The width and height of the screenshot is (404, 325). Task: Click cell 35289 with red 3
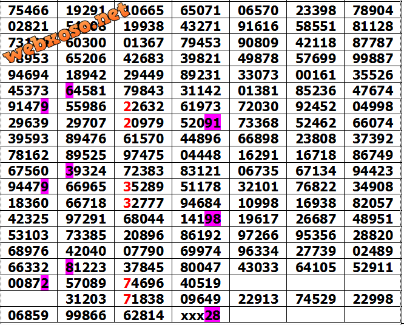pyautogui.click(x=143, y=187)
